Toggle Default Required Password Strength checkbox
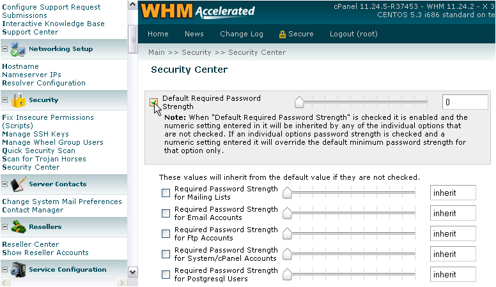Screen dimensions: 496x287 point(154,102)
